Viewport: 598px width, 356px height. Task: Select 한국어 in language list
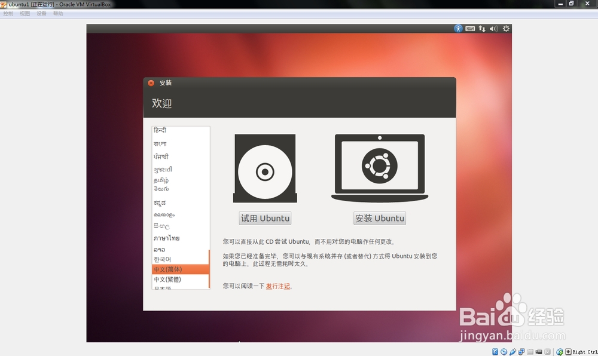coord(181,259)
